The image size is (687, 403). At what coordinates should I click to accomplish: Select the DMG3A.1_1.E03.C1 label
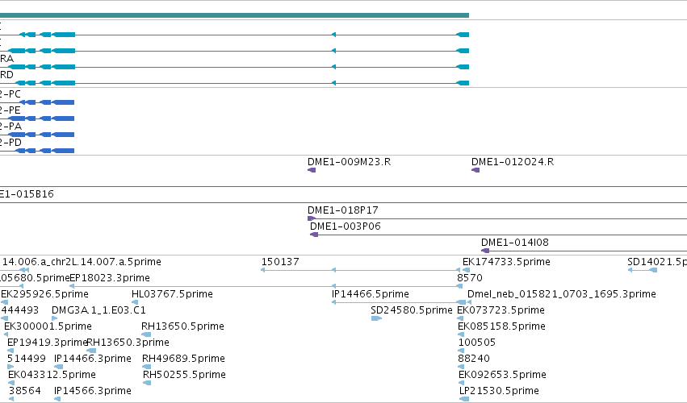pos(98,310)
